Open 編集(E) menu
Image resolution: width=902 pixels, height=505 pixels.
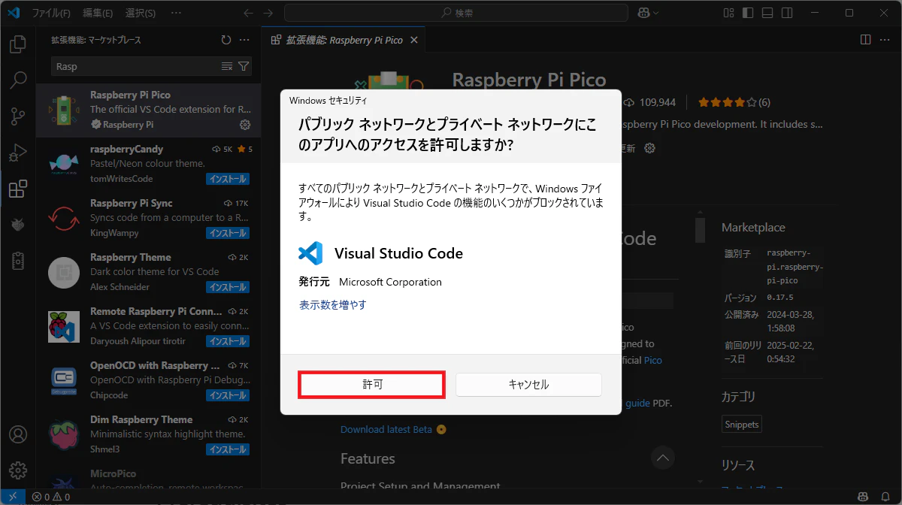tap(98, 13)
